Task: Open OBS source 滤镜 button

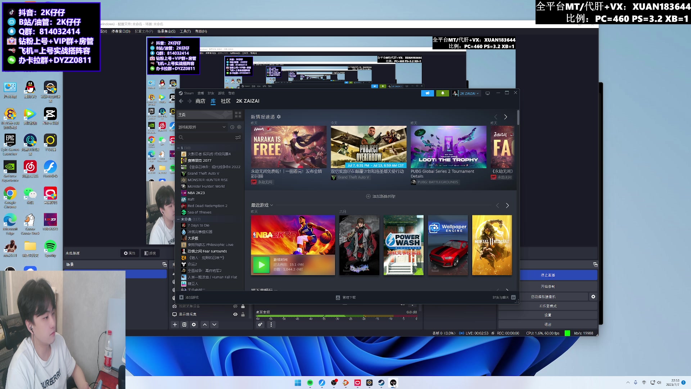Action: (150, 253)
